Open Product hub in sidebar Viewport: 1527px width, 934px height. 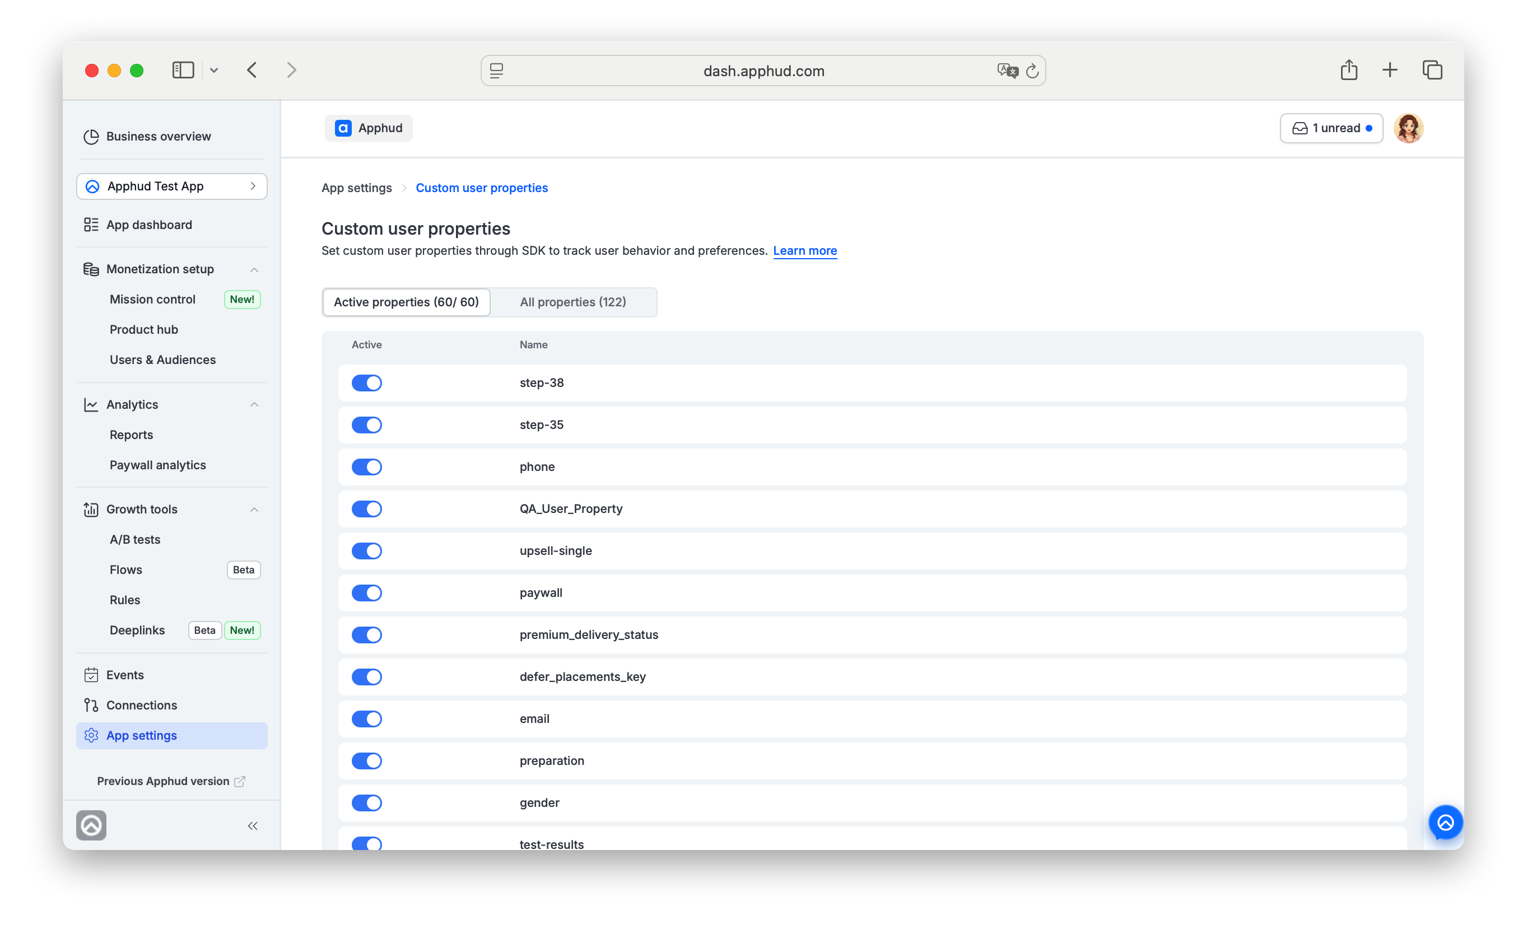point(144,329)
